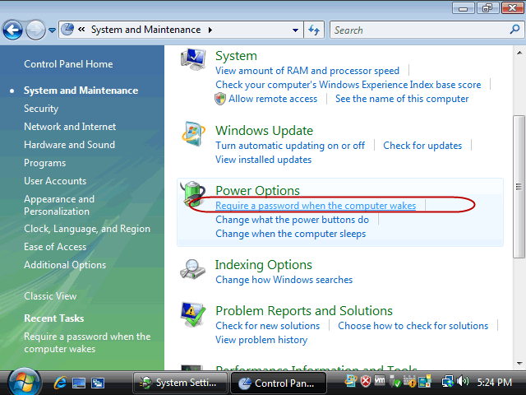
Task: Expand the address bar chevron before System and Maintenance
Action: (81, 30)
